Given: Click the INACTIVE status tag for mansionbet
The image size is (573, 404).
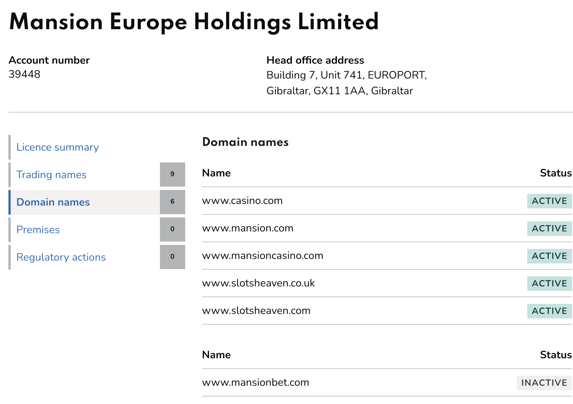Looking at the screenshot, I should pyautogui.click(x=544, y=383).
